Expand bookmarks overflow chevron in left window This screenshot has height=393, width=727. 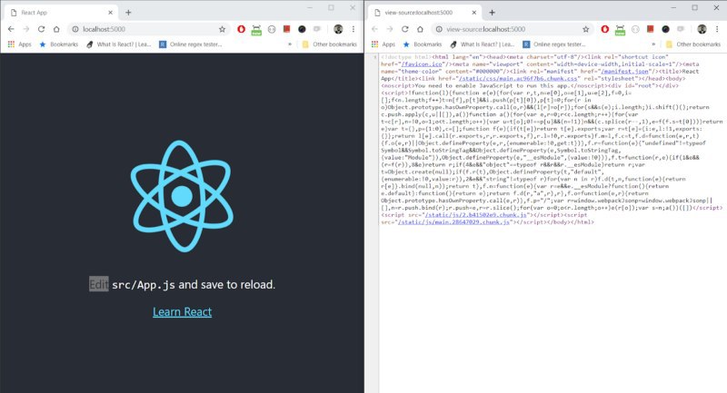290,44
